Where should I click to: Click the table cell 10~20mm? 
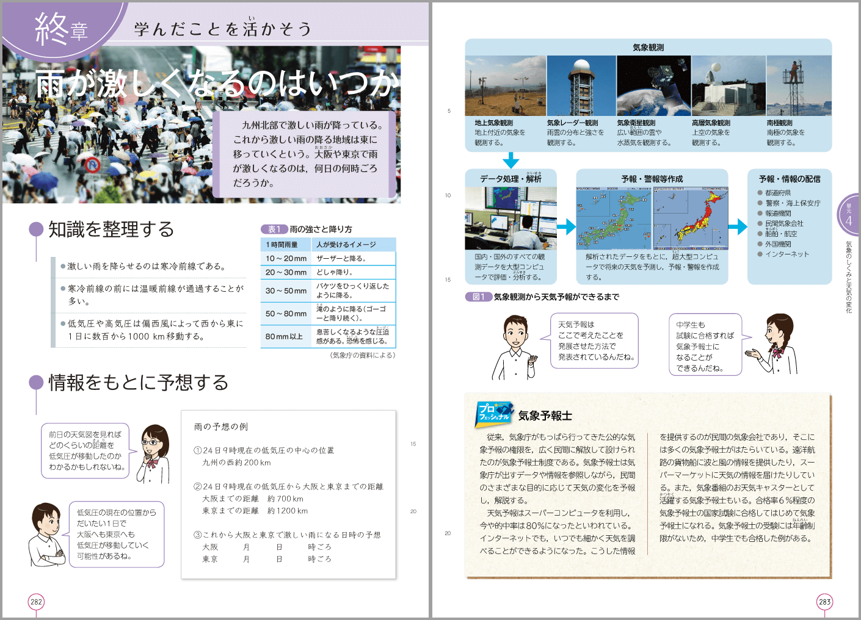(286, 258)
